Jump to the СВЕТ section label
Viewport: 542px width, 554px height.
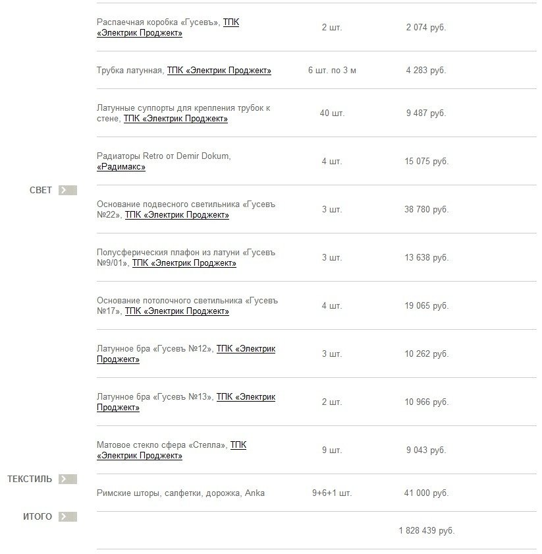coord(41,191)
